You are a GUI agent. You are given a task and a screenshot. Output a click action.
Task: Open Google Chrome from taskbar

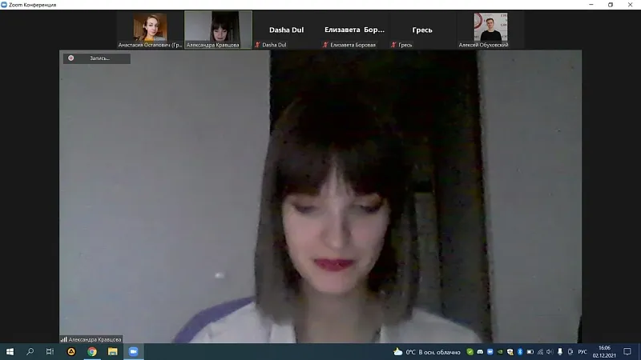point(92,351)
